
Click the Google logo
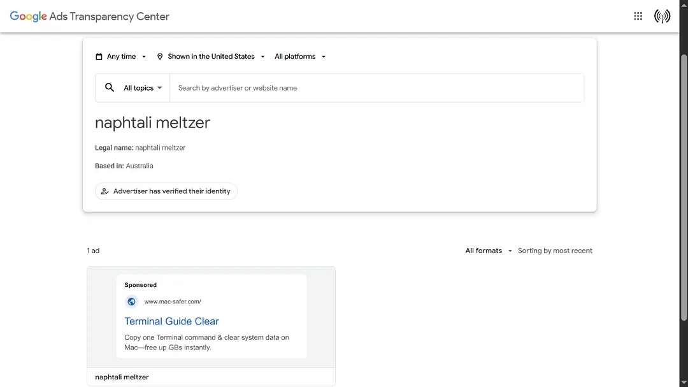[x=28, y=16]
